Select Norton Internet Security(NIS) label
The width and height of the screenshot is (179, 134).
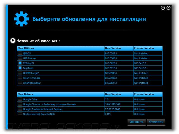[x=39, y=114]
